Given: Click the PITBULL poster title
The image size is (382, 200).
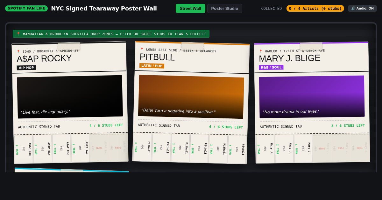Looking at the screenshot, I should 157,57.
